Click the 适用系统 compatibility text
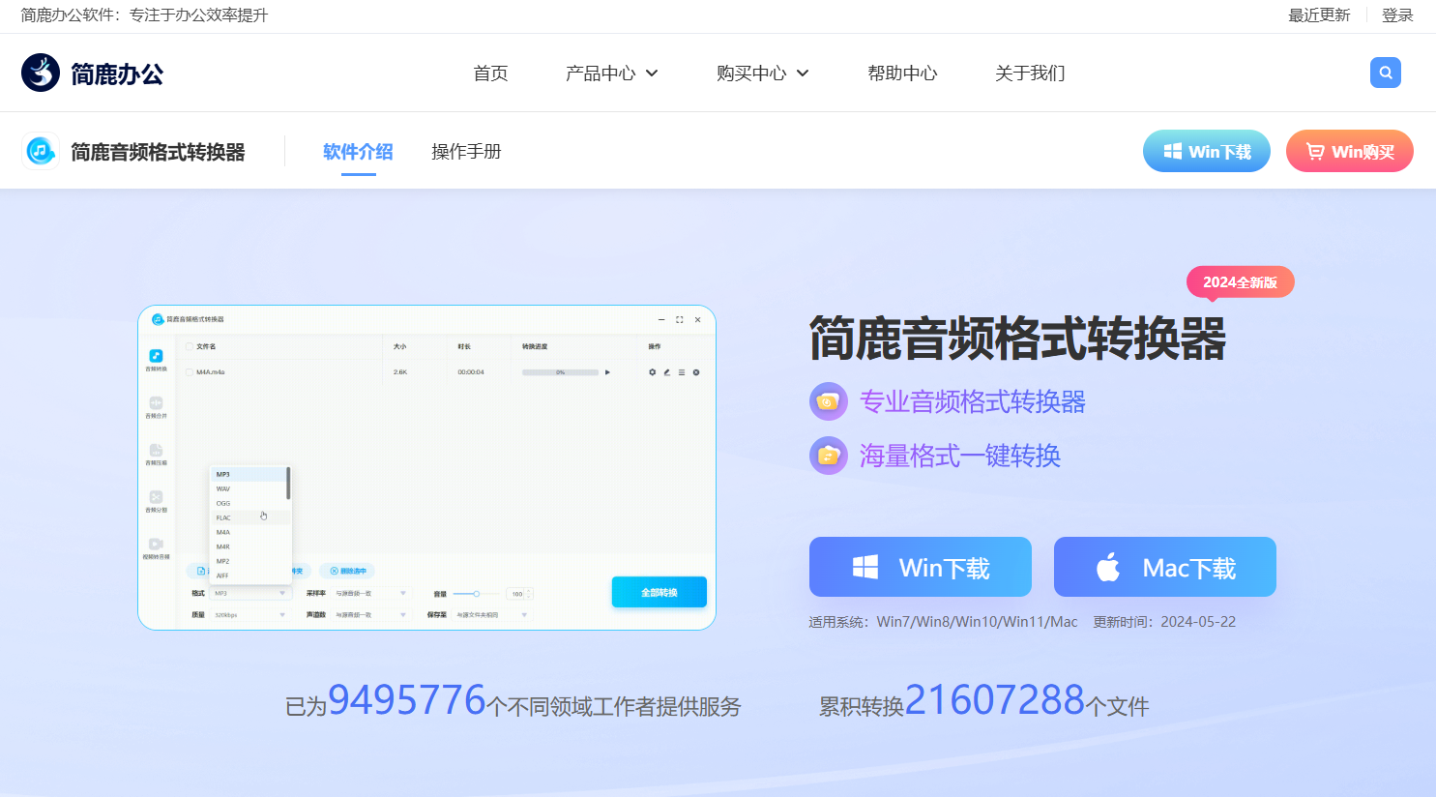Viewport: 1436px width, 797px height. point(943,622)
